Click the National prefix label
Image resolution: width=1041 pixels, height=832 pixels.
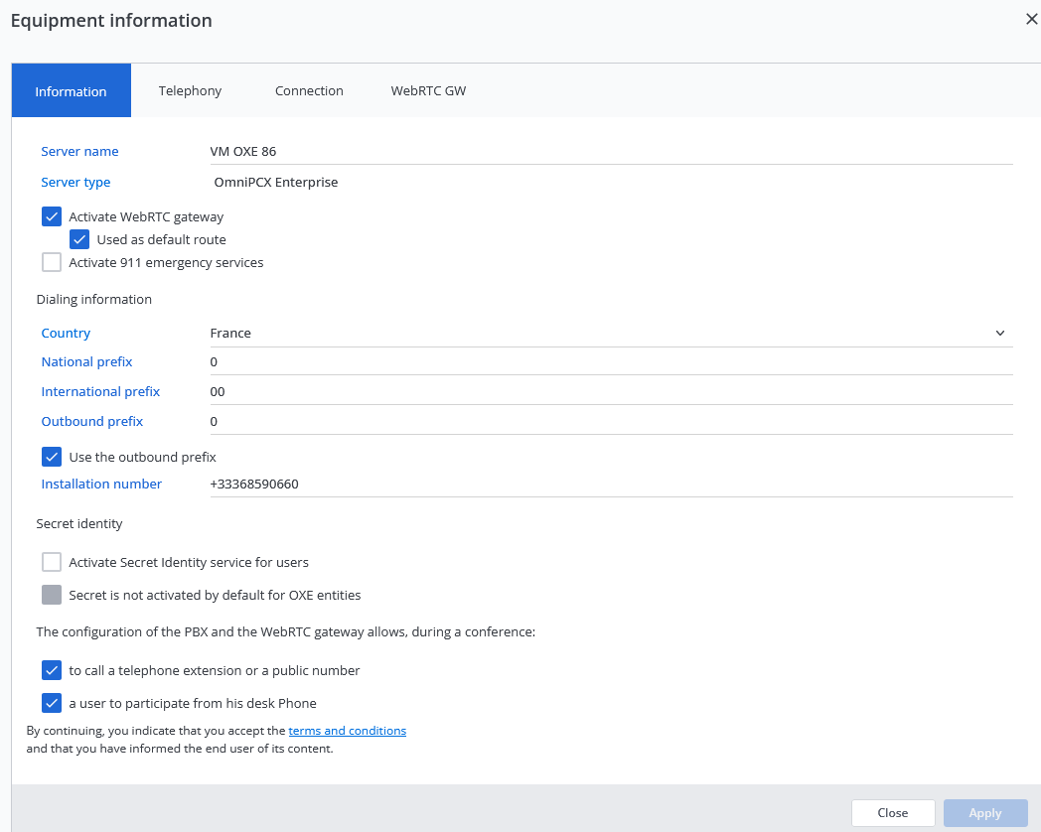[x=87, y=362]
